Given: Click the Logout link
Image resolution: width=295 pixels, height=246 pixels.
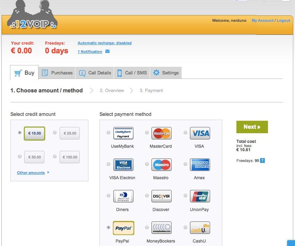Looking at the screenshot, I should pos(283,20).
